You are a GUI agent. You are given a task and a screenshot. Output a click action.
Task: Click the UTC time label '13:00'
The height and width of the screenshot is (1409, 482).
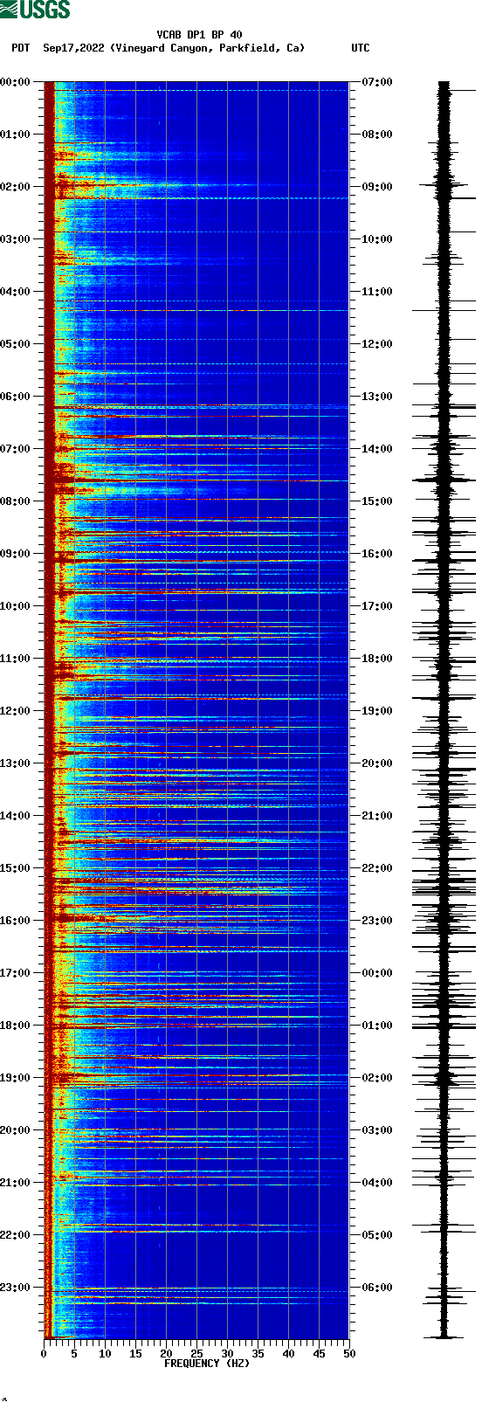(x=377, y=397)
